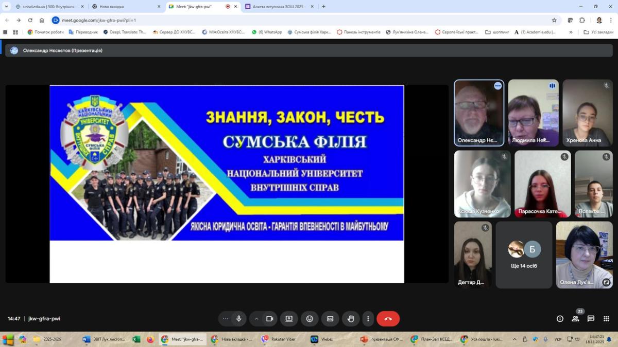Click Людмила Не... participant video tile
The height and width of the screenshot is (347, 618).
click(533, 113)
